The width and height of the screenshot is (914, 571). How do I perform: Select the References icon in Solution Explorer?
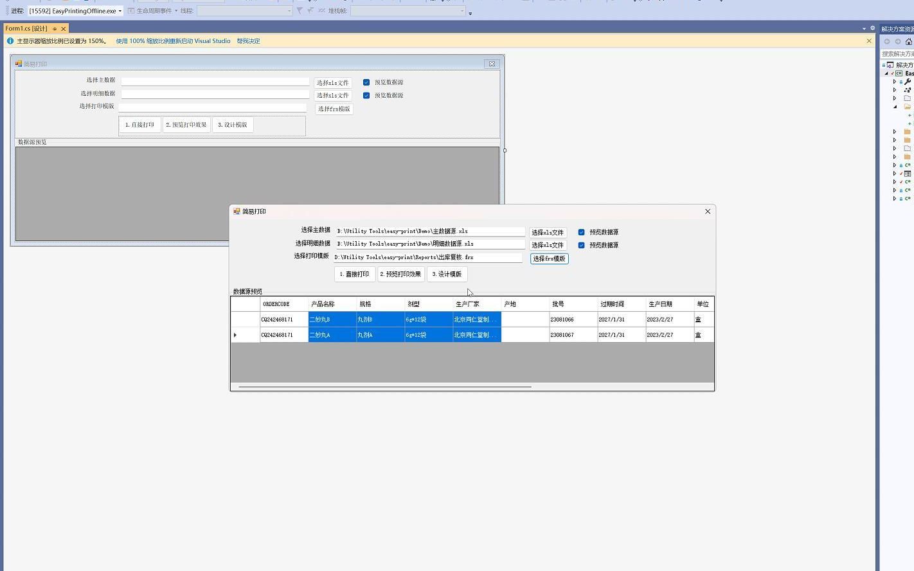tap(908, 90)
